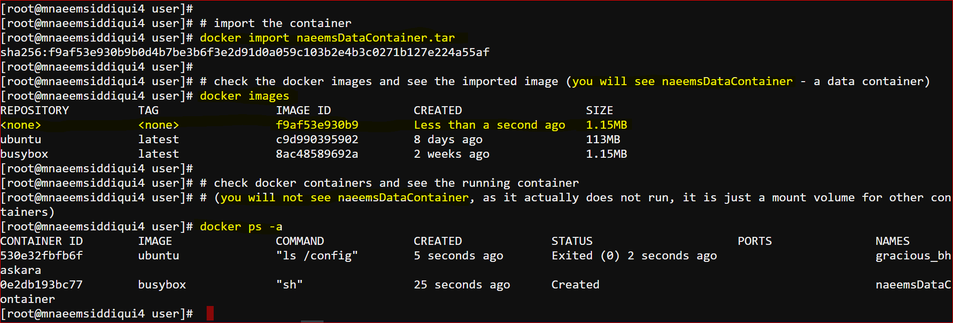
Task: Click the ubuntu image in containers list
Action: click(158, 256)
